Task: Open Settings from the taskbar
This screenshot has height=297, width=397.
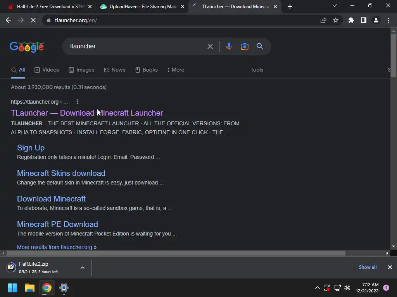Action: click(64, 288)
